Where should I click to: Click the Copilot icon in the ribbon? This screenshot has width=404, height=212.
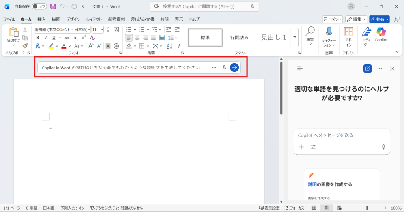381,33
